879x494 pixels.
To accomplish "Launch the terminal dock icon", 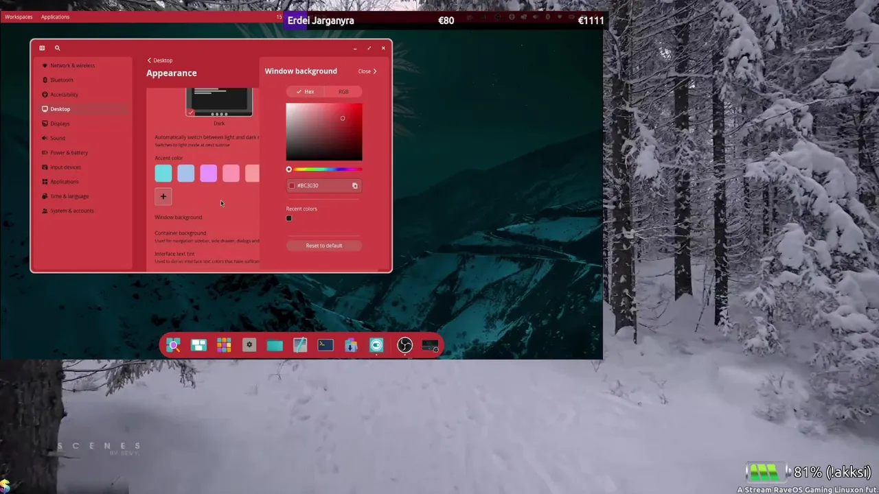I will pos(326,345).
